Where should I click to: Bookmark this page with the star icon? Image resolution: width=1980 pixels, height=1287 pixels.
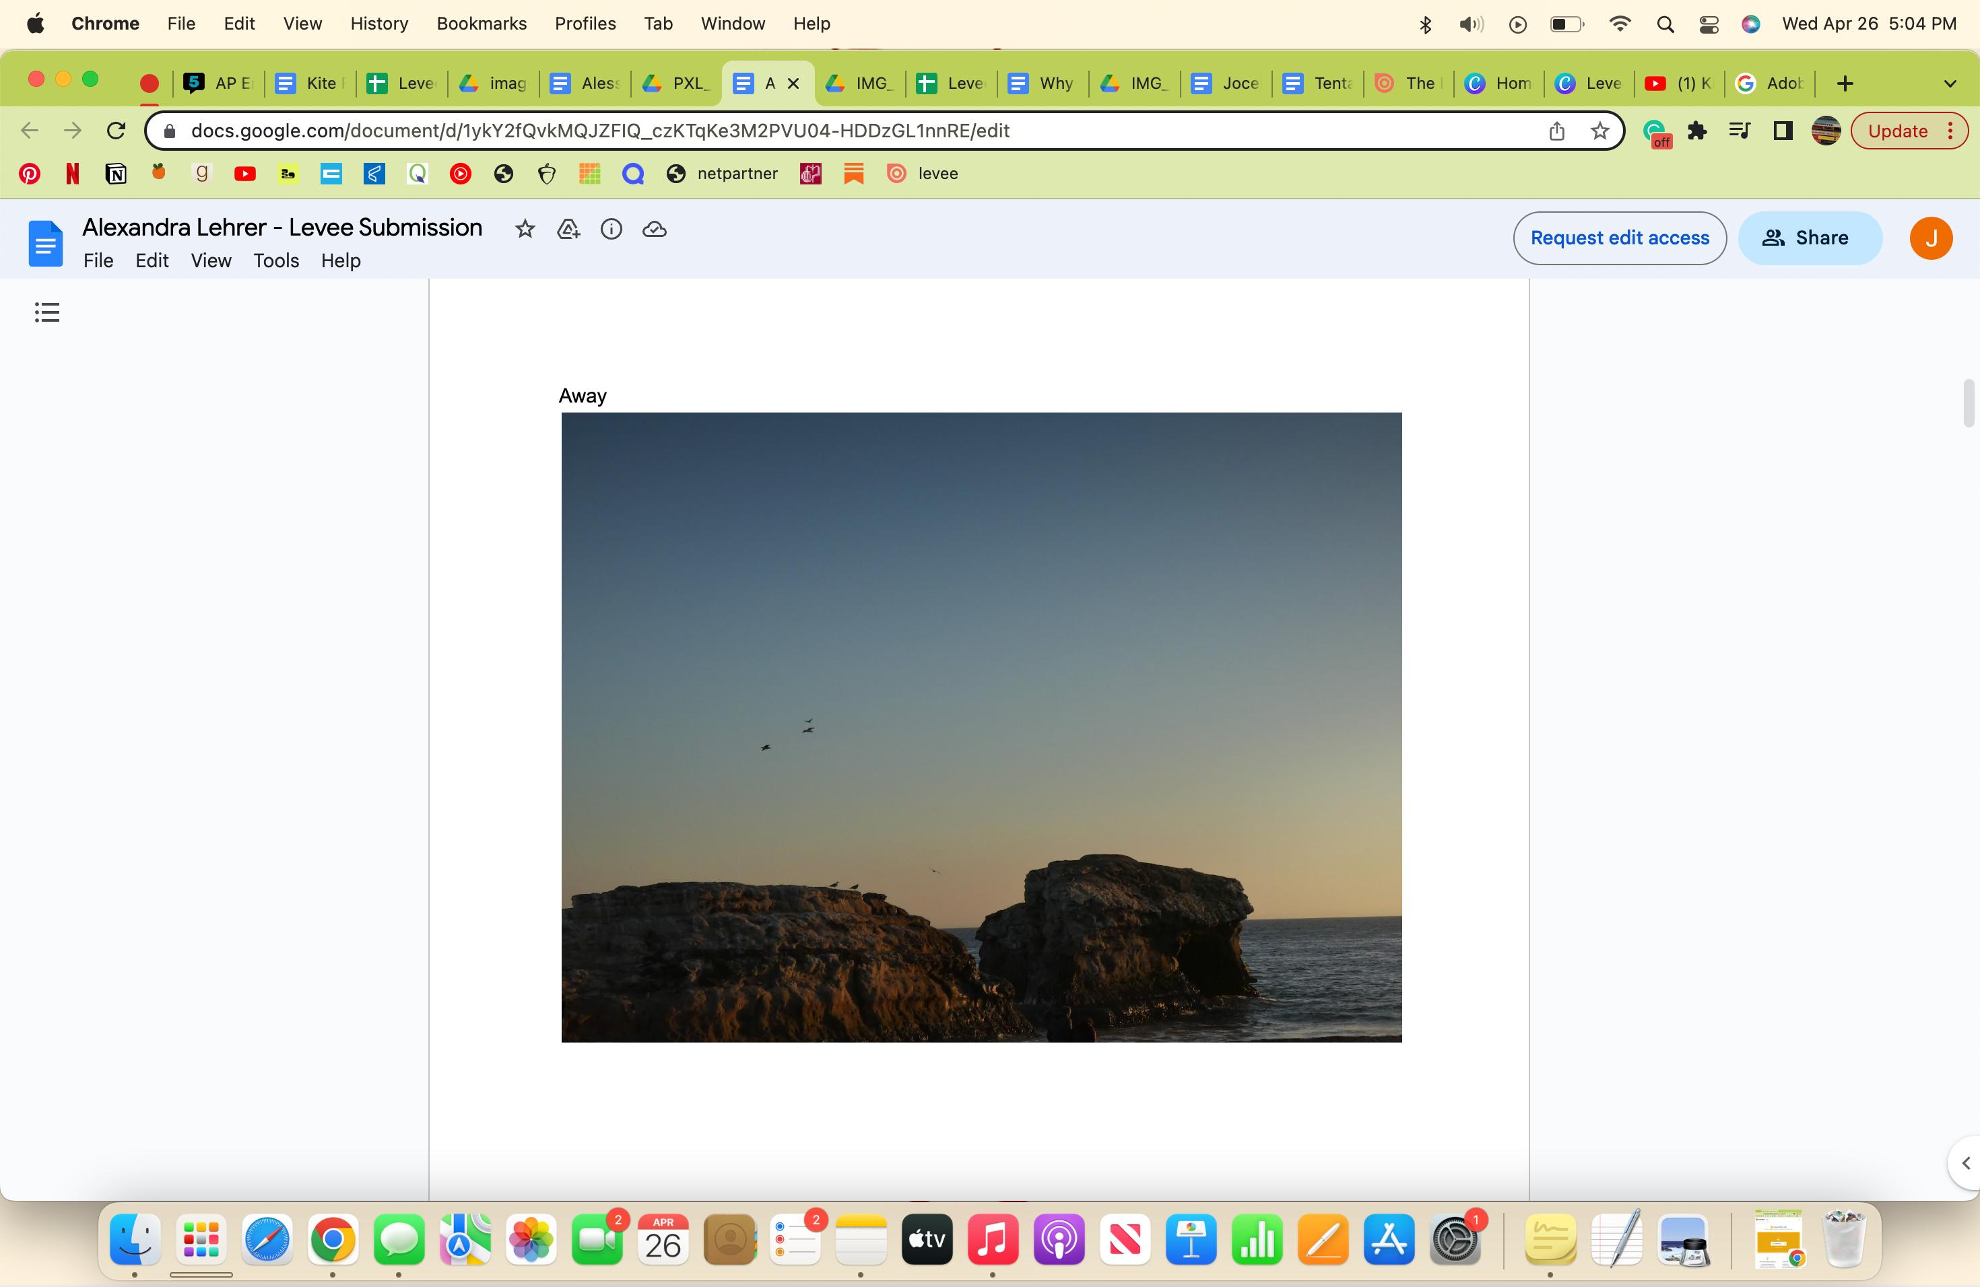pyautogui.click(x=1599, y=131)
